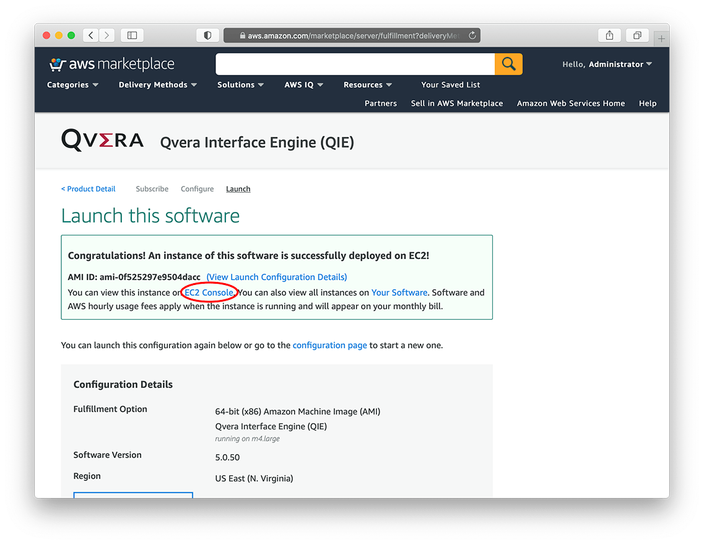Show all tabs overview icon

point(637,35)
